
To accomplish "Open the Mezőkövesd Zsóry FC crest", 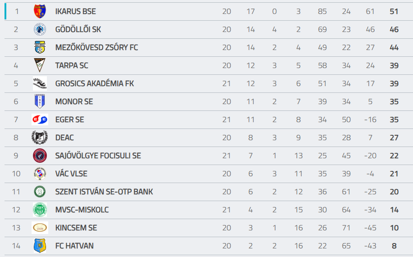I will pyautogui.click(x=40, y=47).
